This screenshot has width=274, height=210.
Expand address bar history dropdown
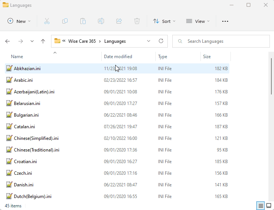(x=149, y=41)
